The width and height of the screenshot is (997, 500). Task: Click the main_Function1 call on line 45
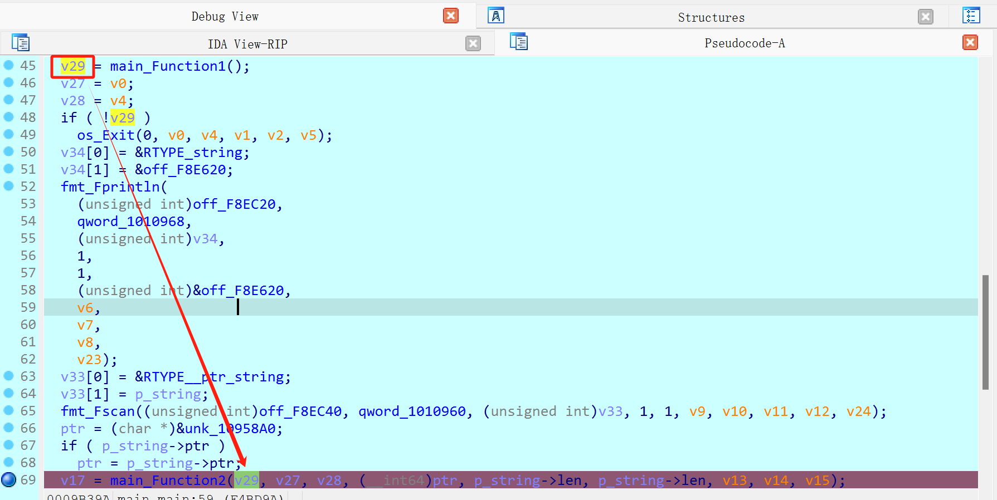(x=167, y=66)
